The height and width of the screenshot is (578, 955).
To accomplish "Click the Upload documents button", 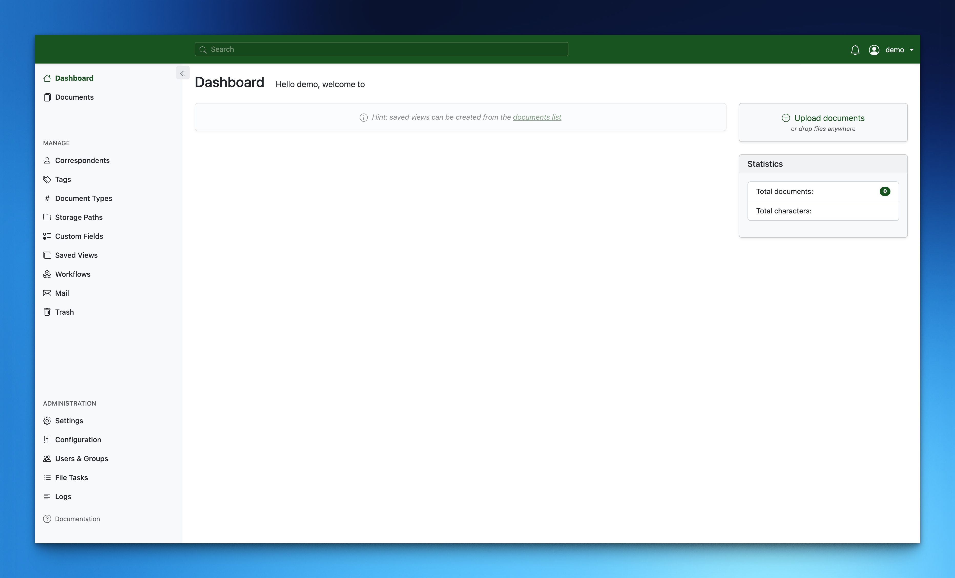I will pyautogui.click(x=823, y=118).
